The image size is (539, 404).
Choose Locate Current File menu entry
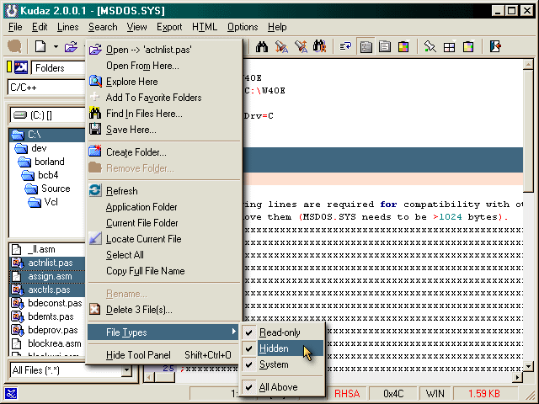[163, 239]
